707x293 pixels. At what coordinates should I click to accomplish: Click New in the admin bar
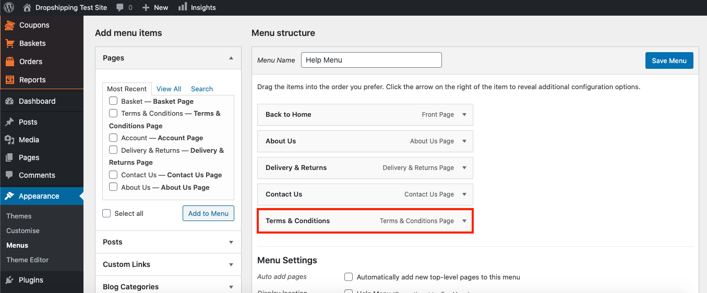coord(161,8)
